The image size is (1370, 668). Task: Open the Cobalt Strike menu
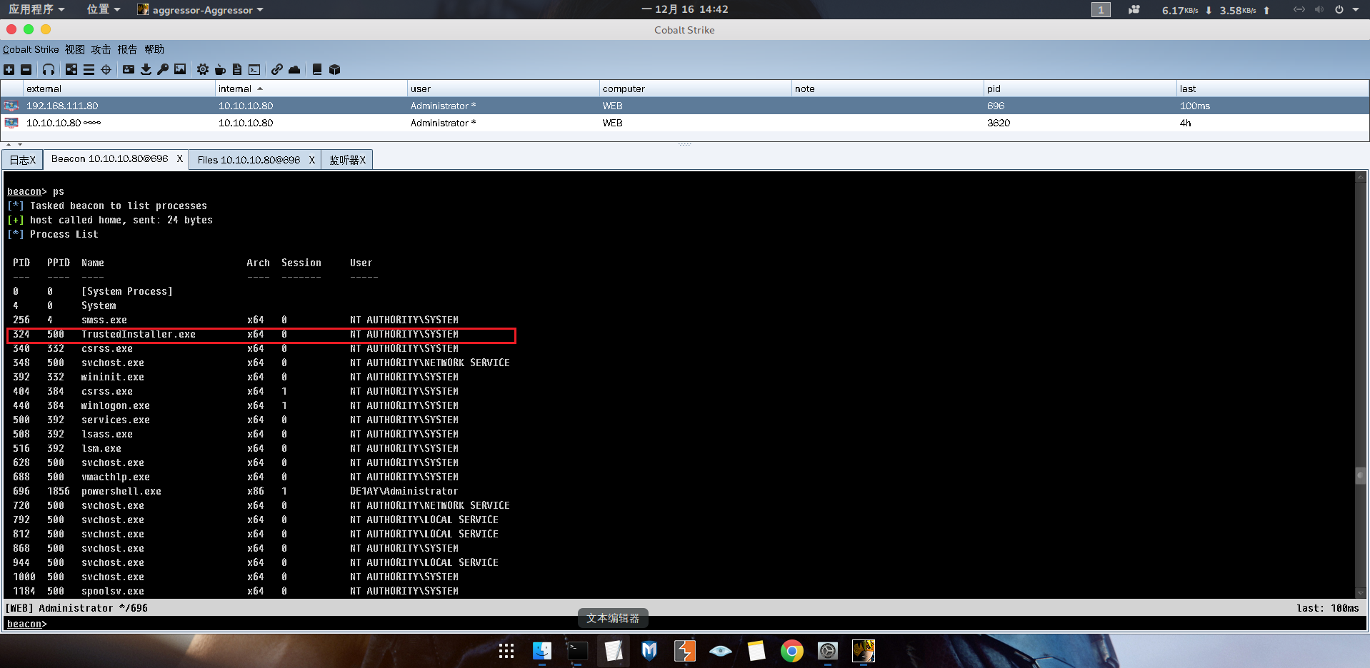(x=31, y=49)
